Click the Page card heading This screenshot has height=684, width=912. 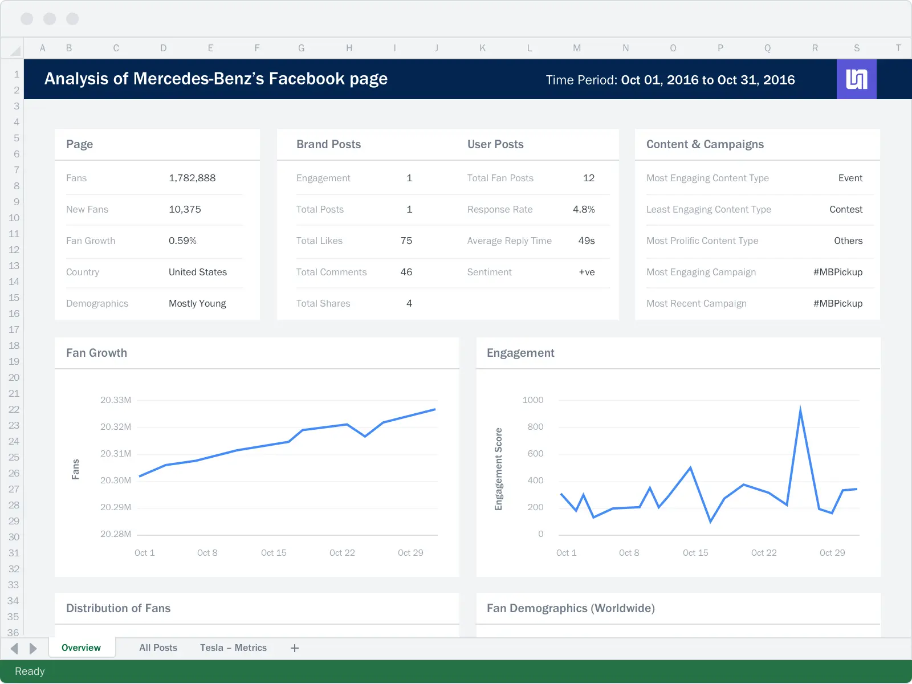tap(79, 144)
